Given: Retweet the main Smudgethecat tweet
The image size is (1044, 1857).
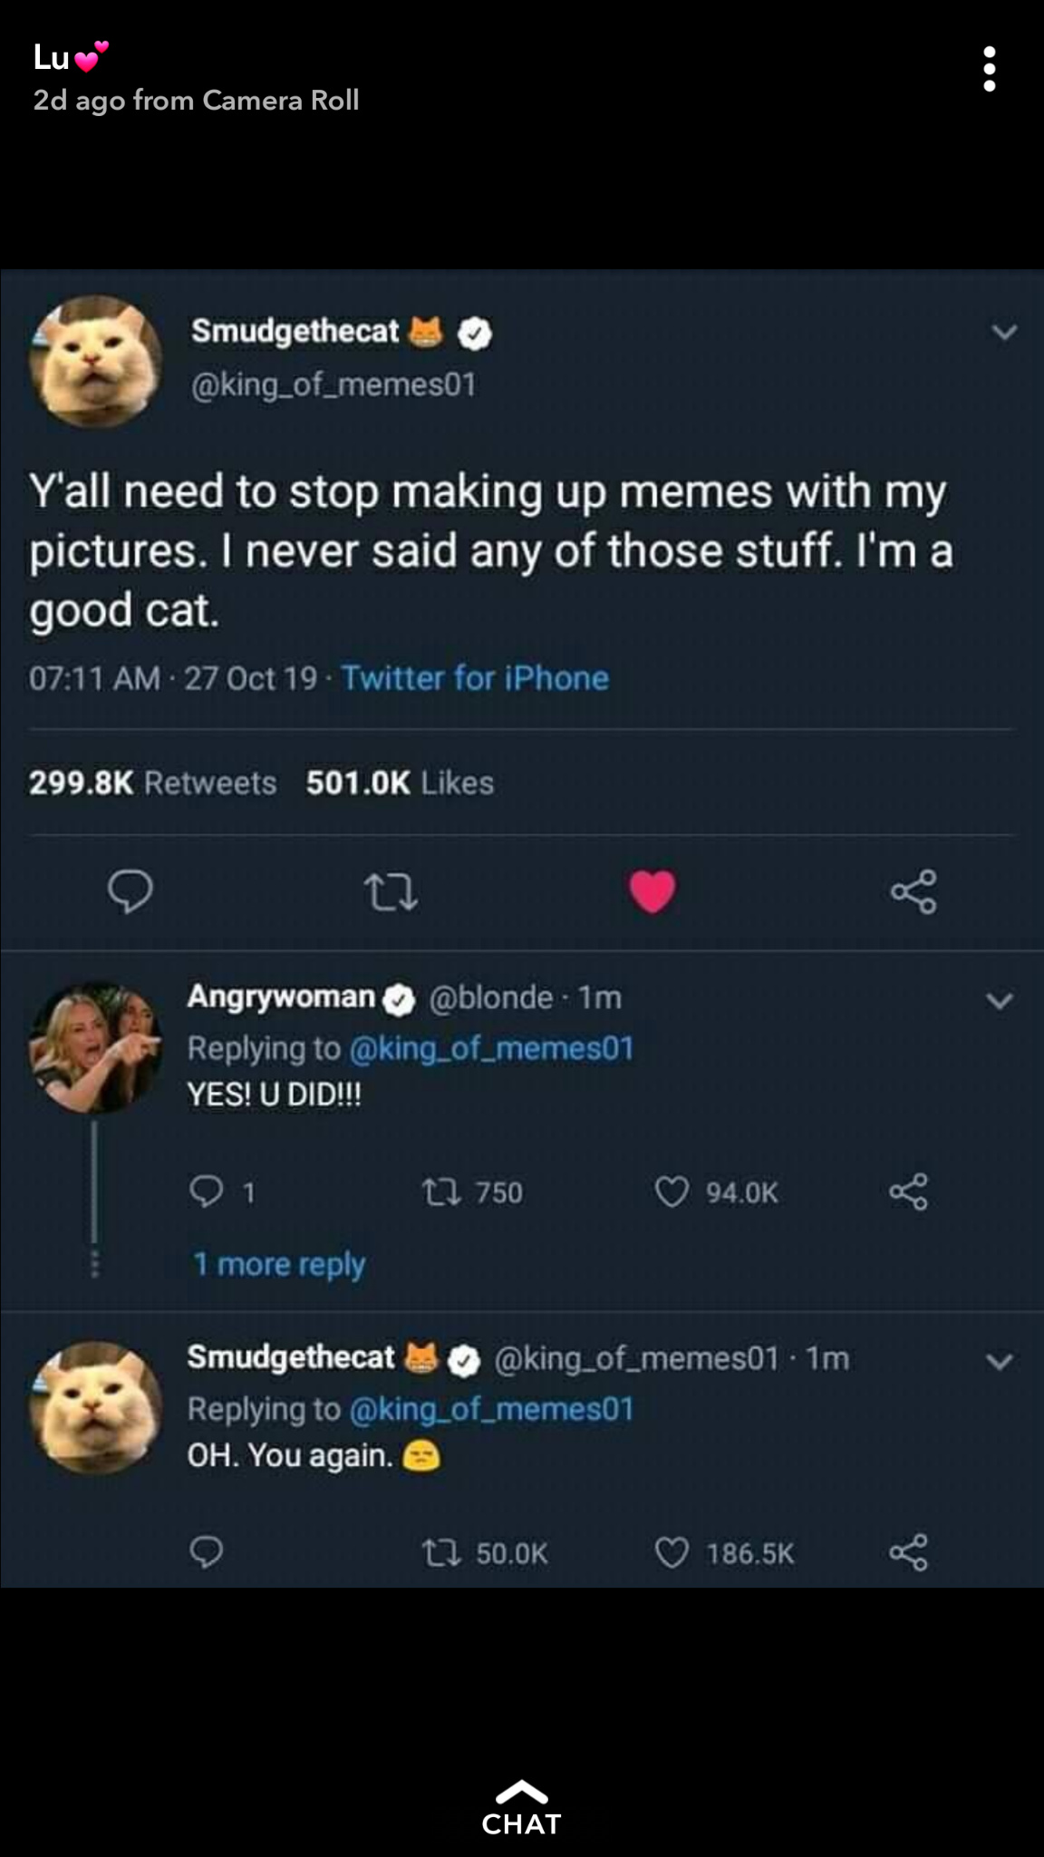Looking at the screenshot, I should click(391, 891).
